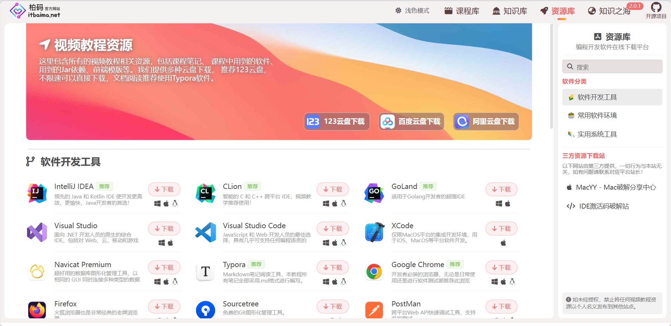Image resolution: width=671 pixels, height=326 pixels.
Task: Click the Linux icon under Google Chrome
Action: point(512,281)
